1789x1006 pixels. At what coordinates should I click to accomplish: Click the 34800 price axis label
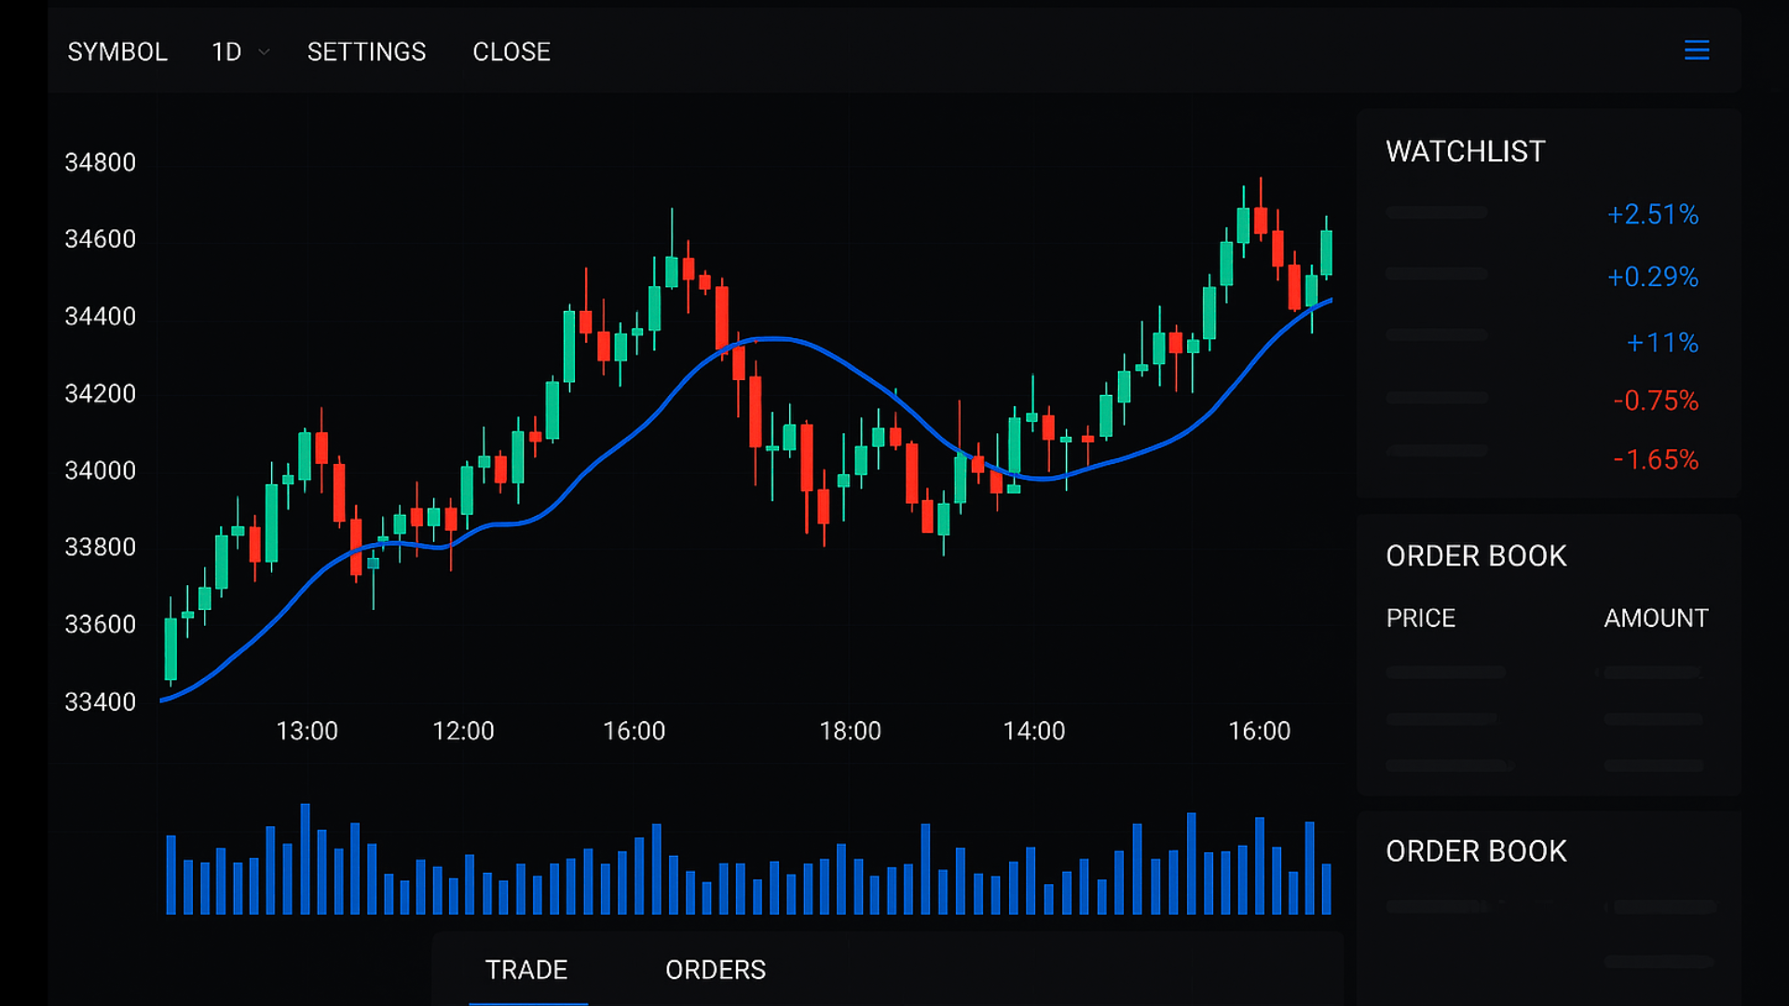[100, 162]
